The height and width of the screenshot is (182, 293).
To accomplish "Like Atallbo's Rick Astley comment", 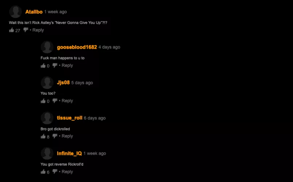I will tap(12, 30).
